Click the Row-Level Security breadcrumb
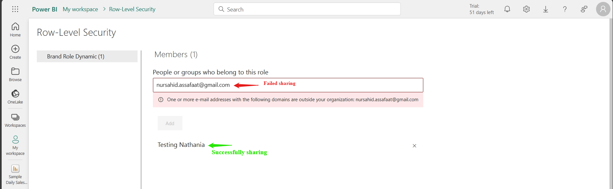This screenshot has height=189, width=613. pos(132,9)
